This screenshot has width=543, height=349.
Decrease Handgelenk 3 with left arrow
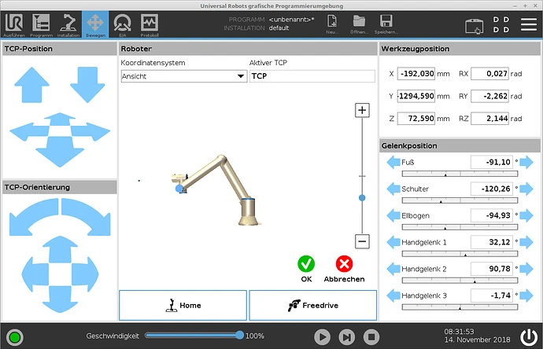tap(393, 296)
